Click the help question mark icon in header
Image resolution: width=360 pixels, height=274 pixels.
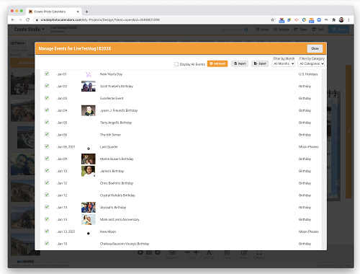[246, 30]
